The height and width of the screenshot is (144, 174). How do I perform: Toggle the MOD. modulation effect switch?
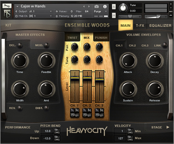47,45
